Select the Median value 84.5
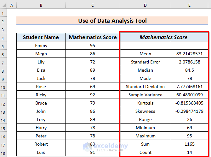This screenshot has height=157, width=211. 190,70
